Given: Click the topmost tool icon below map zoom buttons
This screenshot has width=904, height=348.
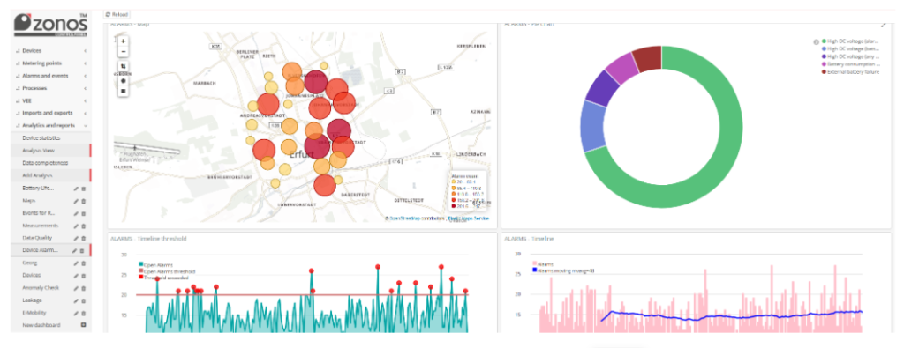Looking at the screenshot, I should click(124, 67).
